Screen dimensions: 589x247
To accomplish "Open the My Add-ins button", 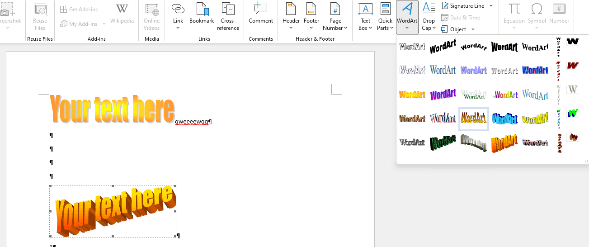I will pos(79,24).
